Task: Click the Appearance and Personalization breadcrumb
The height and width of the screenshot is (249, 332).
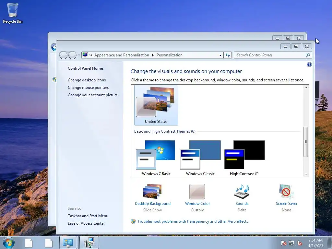Action: 122,55
